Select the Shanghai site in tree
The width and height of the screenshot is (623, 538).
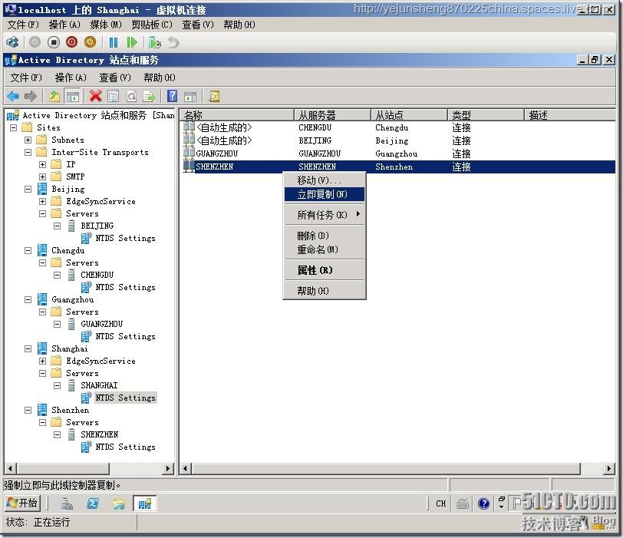70,348
